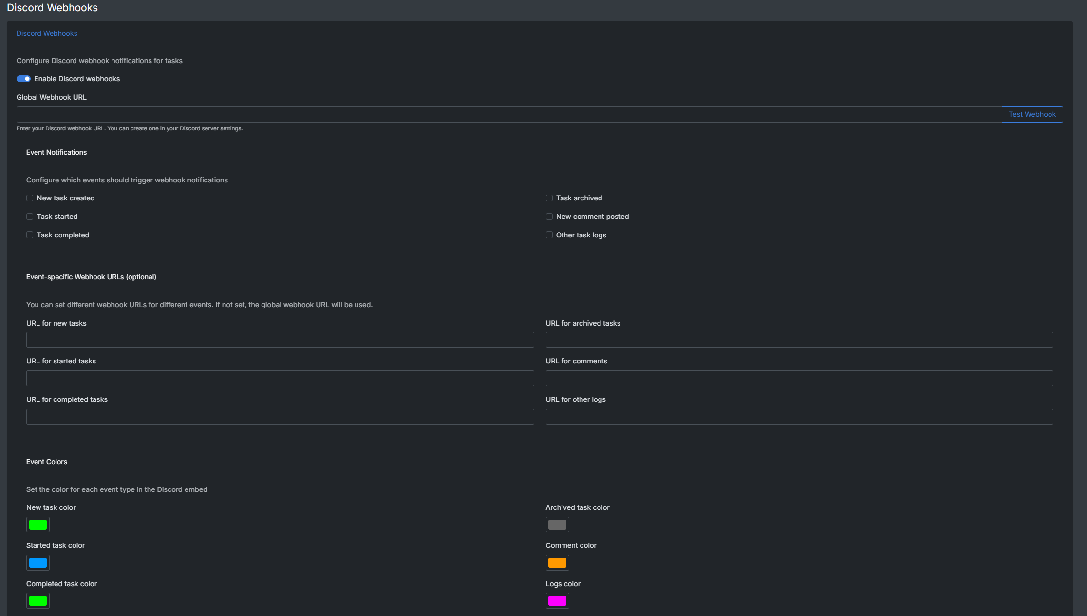This screenshot has height=616, width=1087.
Task: Click the Discord Webhooks page title
Action: point(52,8)
